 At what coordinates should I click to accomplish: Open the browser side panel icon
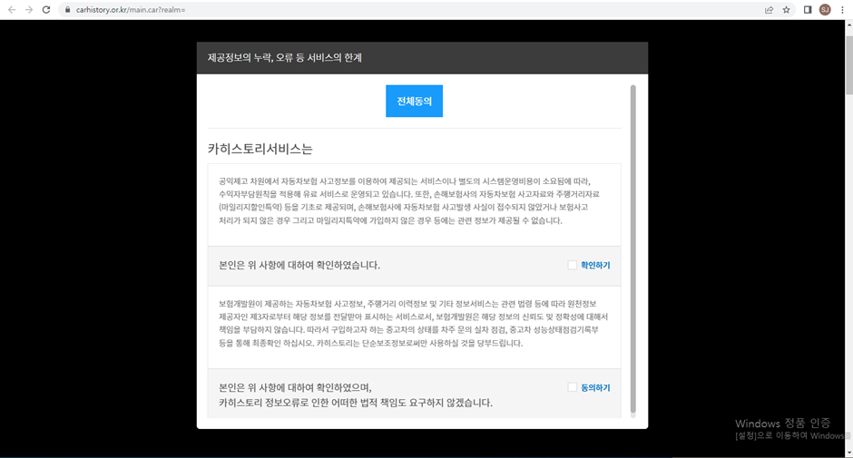point(808,10)
